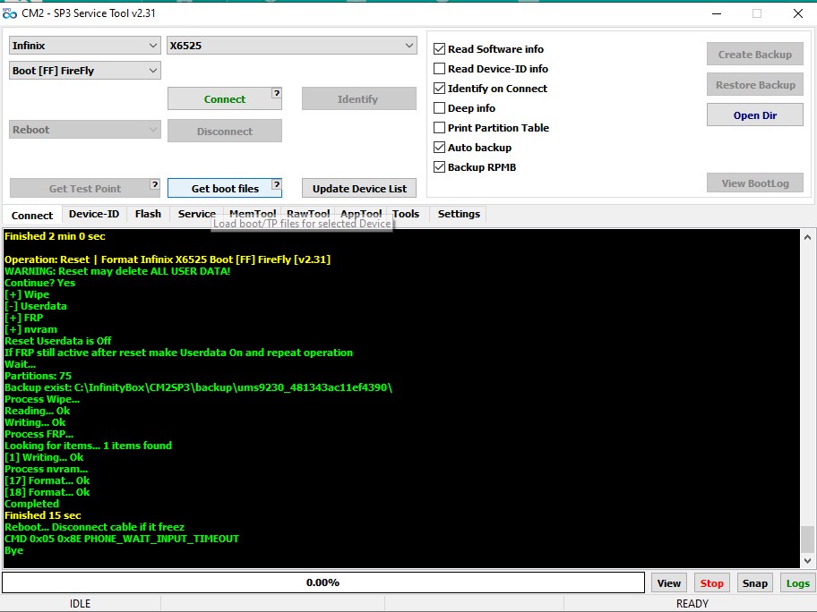Screen dimensions: 817x612
Task: Open the Settings tab
Action: (459, 214)
